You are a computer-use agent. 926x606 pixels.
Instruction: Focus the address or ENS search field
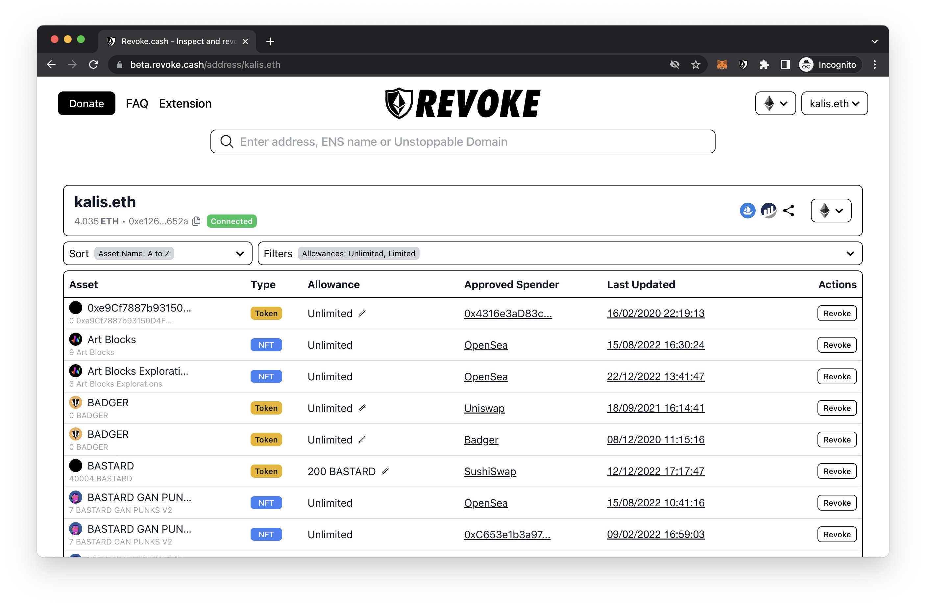point(463,142)
